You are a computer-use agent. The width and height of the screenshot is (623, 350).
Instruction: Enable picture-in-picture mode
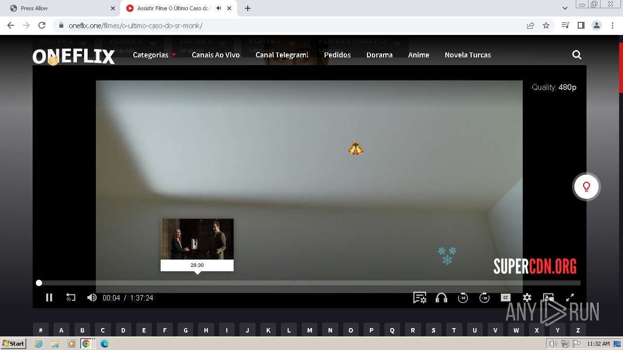[549, 297]
